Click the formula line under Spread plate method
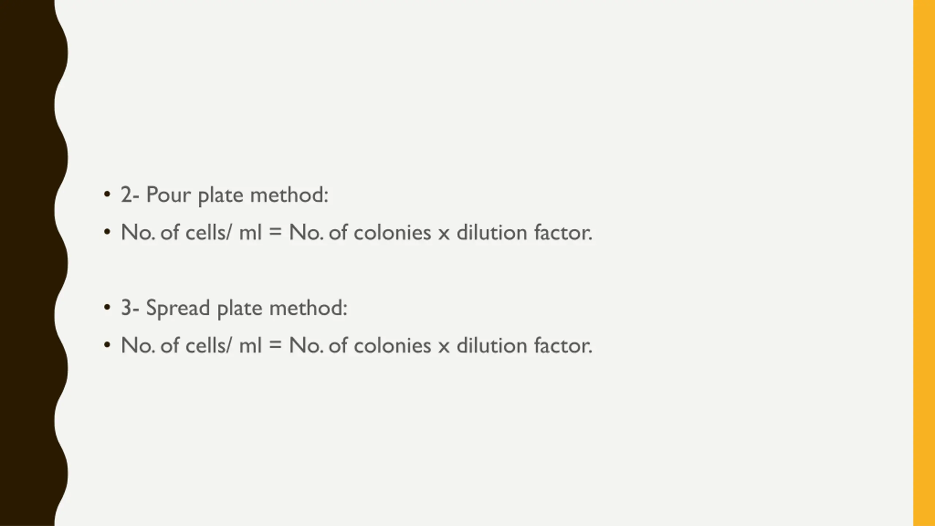 (356, 345)
